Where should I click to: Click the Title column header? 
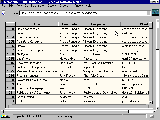[x=37, y=24]
